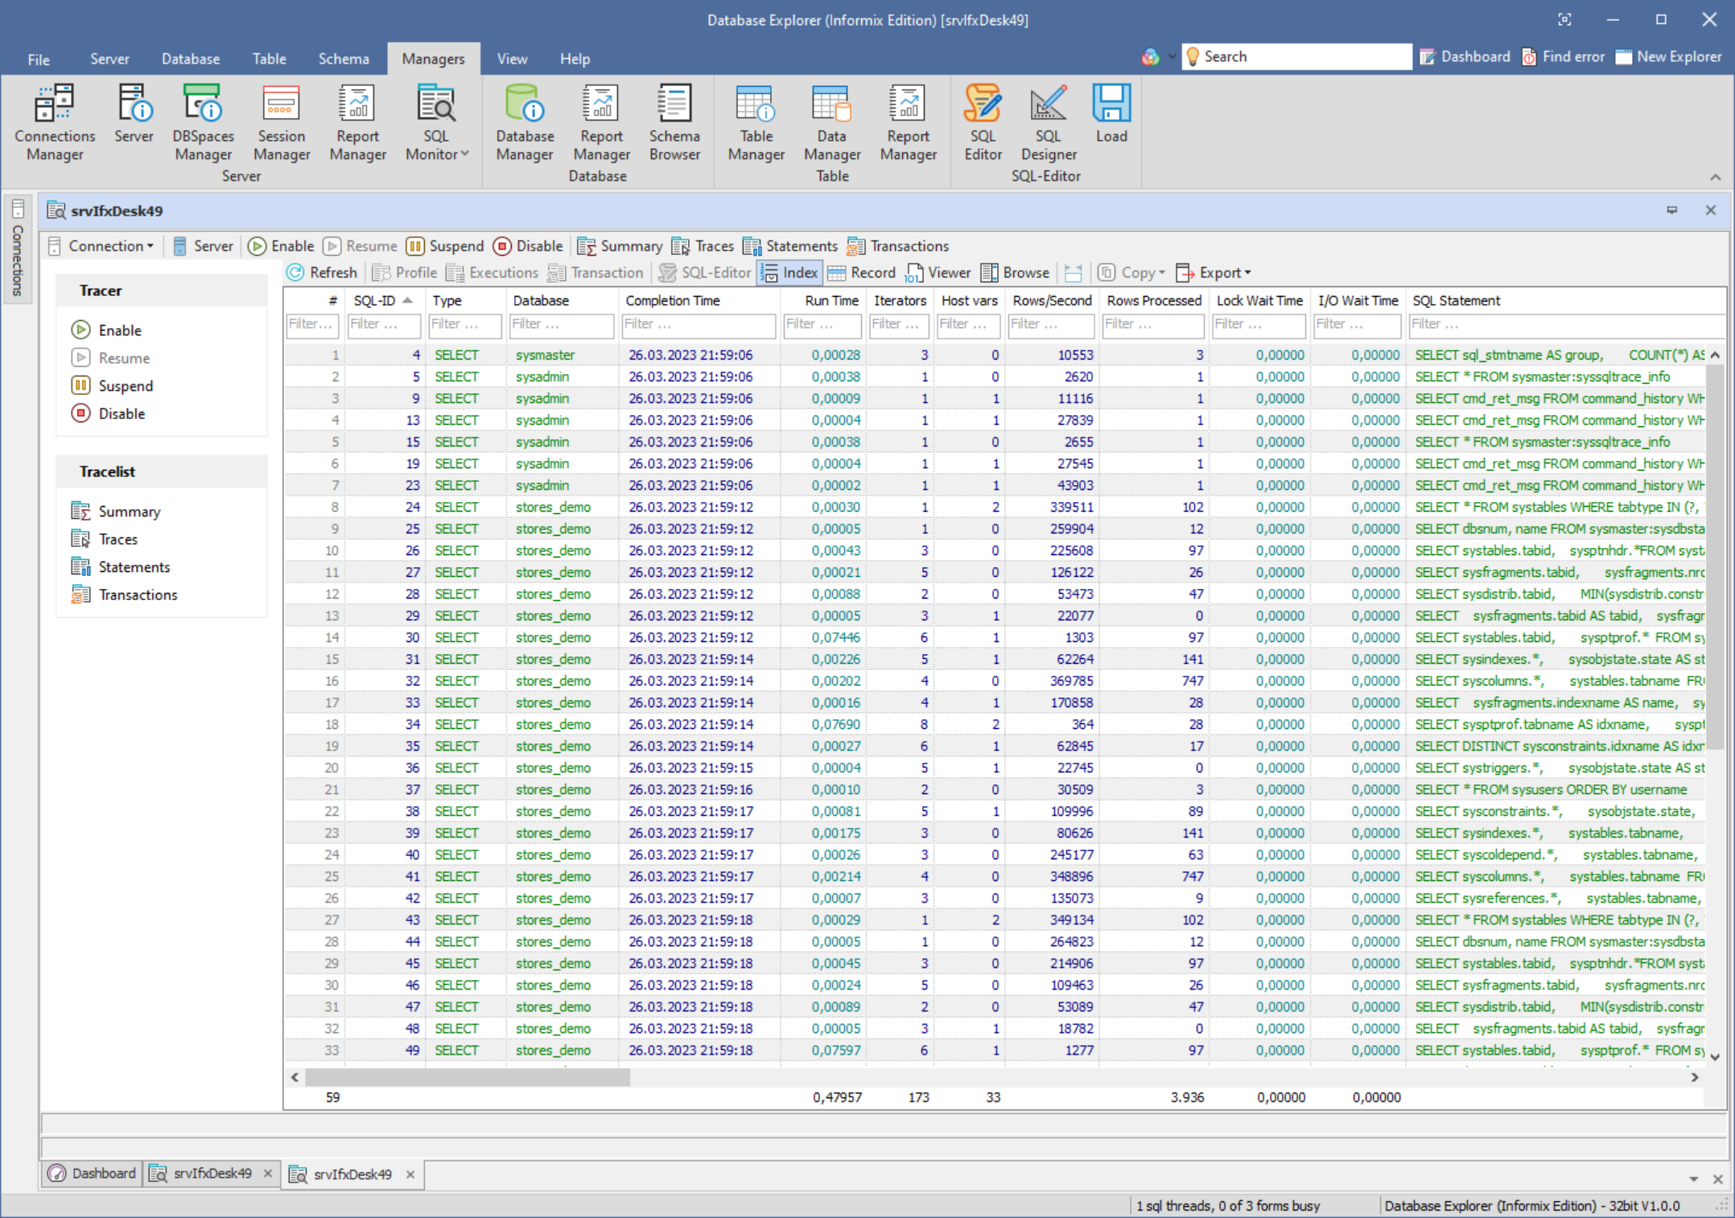Collapse the ribbon with chevron

[1715, 177]
